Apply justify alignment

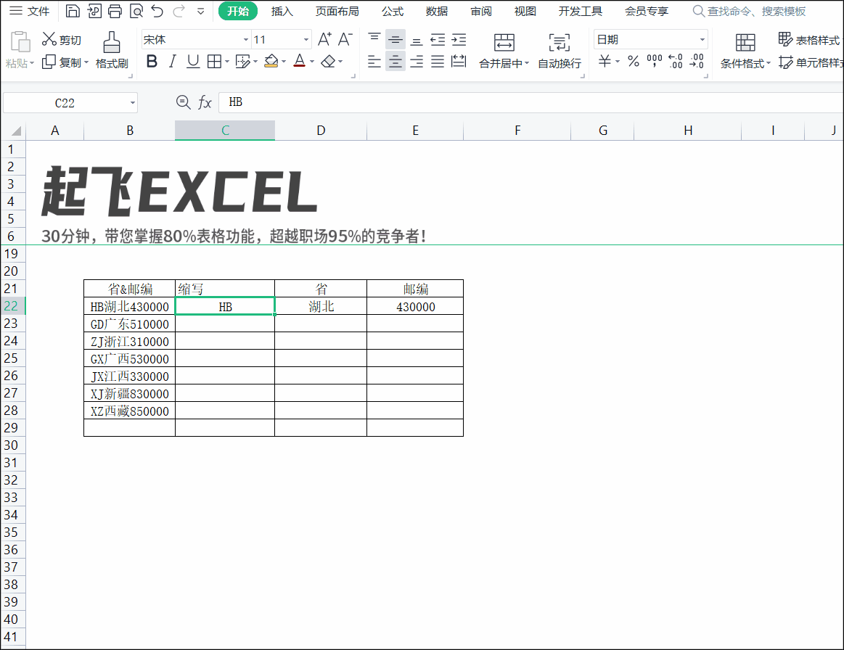point(438,62)
